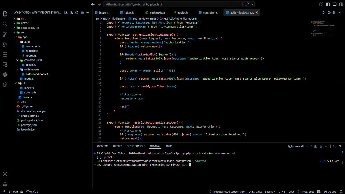Open the main branch indicator
Screen dimensions: 345x194
pos(14,191)
